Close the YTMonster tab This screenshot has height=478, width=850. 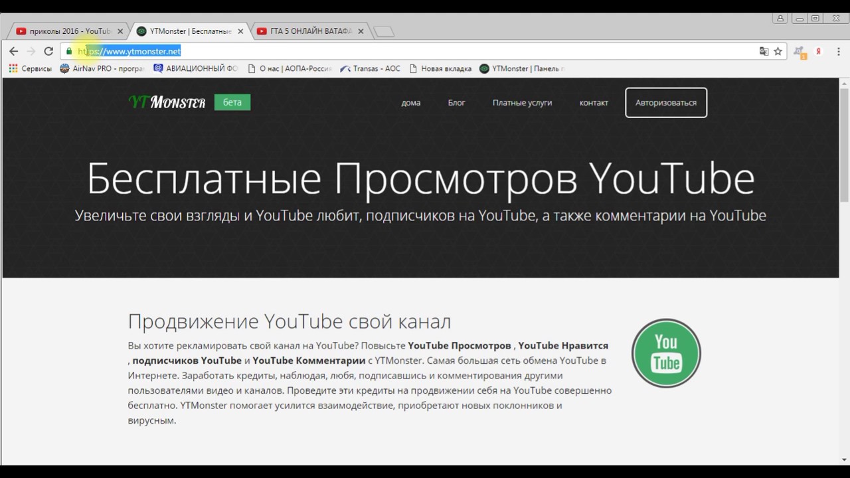click(x=240, y=31)
